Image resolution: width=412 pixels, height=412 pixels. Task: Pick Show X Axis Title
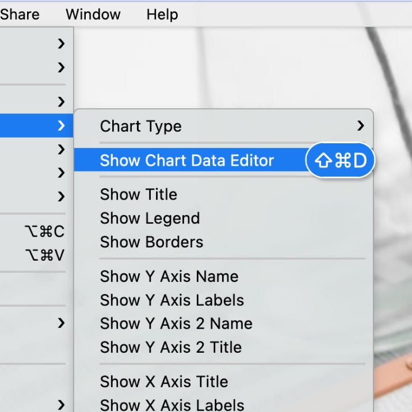[164, 382]
